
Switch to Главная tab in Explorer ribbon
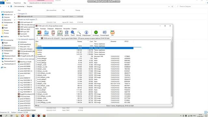pos(8,3)
